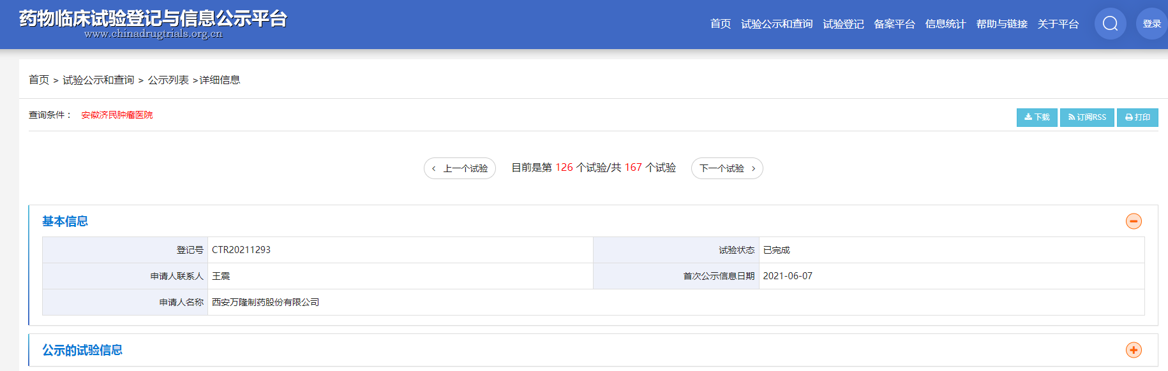Screen dimensions: 1168x371
Task: Click the site title 药物临床试验登记与信息公示平台
Action: pyautogui.click(x=153, y=18)
